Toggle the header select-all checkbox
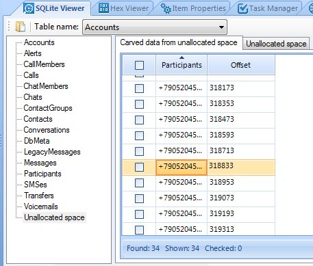The width and height of the screenshot is (313, 266). [x=139, y=65]
